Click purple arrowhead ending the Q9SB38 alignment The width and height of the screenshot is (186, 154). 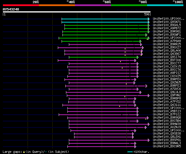(x=133, y=134)
